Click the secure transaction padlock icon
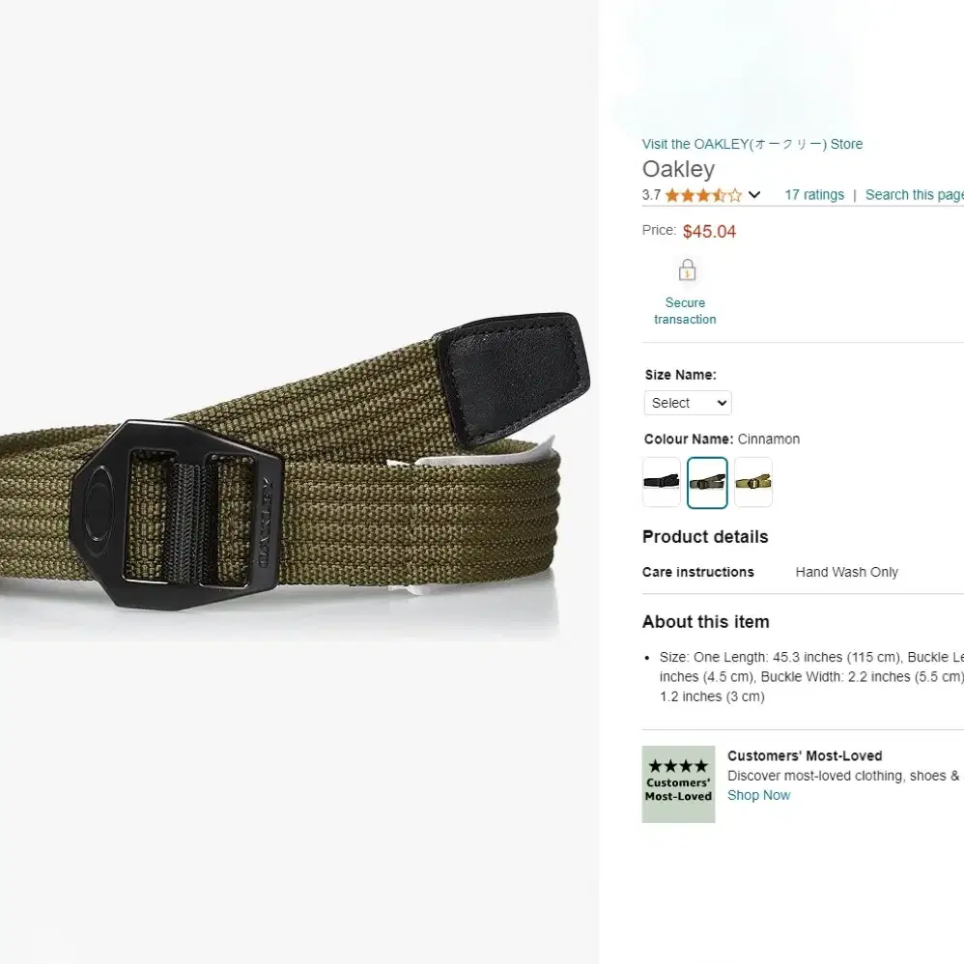Image resolution: width=964 pixels, height=964 pixels. pyautogui.click(x=687, y=269)
